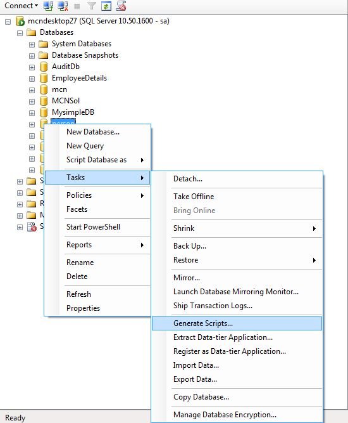Click the System Databases folder icon
The height and width of the screenshot is (423, 348).
point(43,44)
